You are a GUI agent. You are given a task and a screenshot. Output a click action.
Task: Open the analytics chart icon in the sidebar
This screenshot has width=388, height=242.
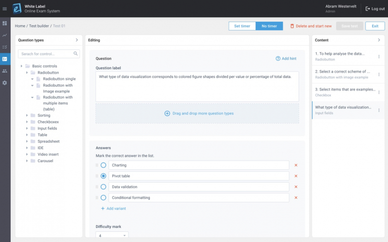pos(5,35)
